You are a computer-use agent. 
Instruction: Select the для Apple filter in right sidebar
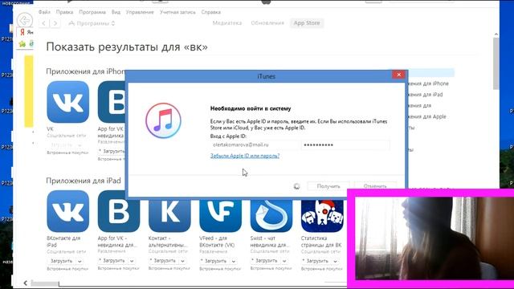click(x=426, y=116)
